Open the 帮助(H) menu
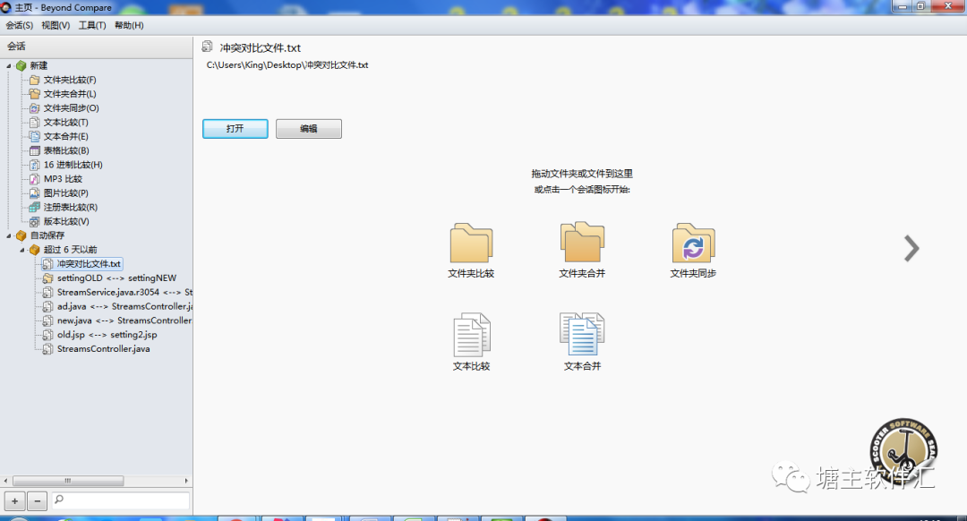967x521 pixels. pos(129,25)
